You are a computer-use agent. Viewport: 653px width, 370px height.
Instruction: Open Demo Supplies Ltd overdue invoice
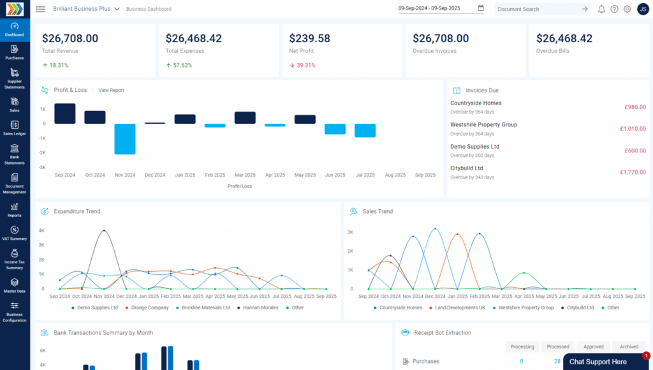(548, 151)
